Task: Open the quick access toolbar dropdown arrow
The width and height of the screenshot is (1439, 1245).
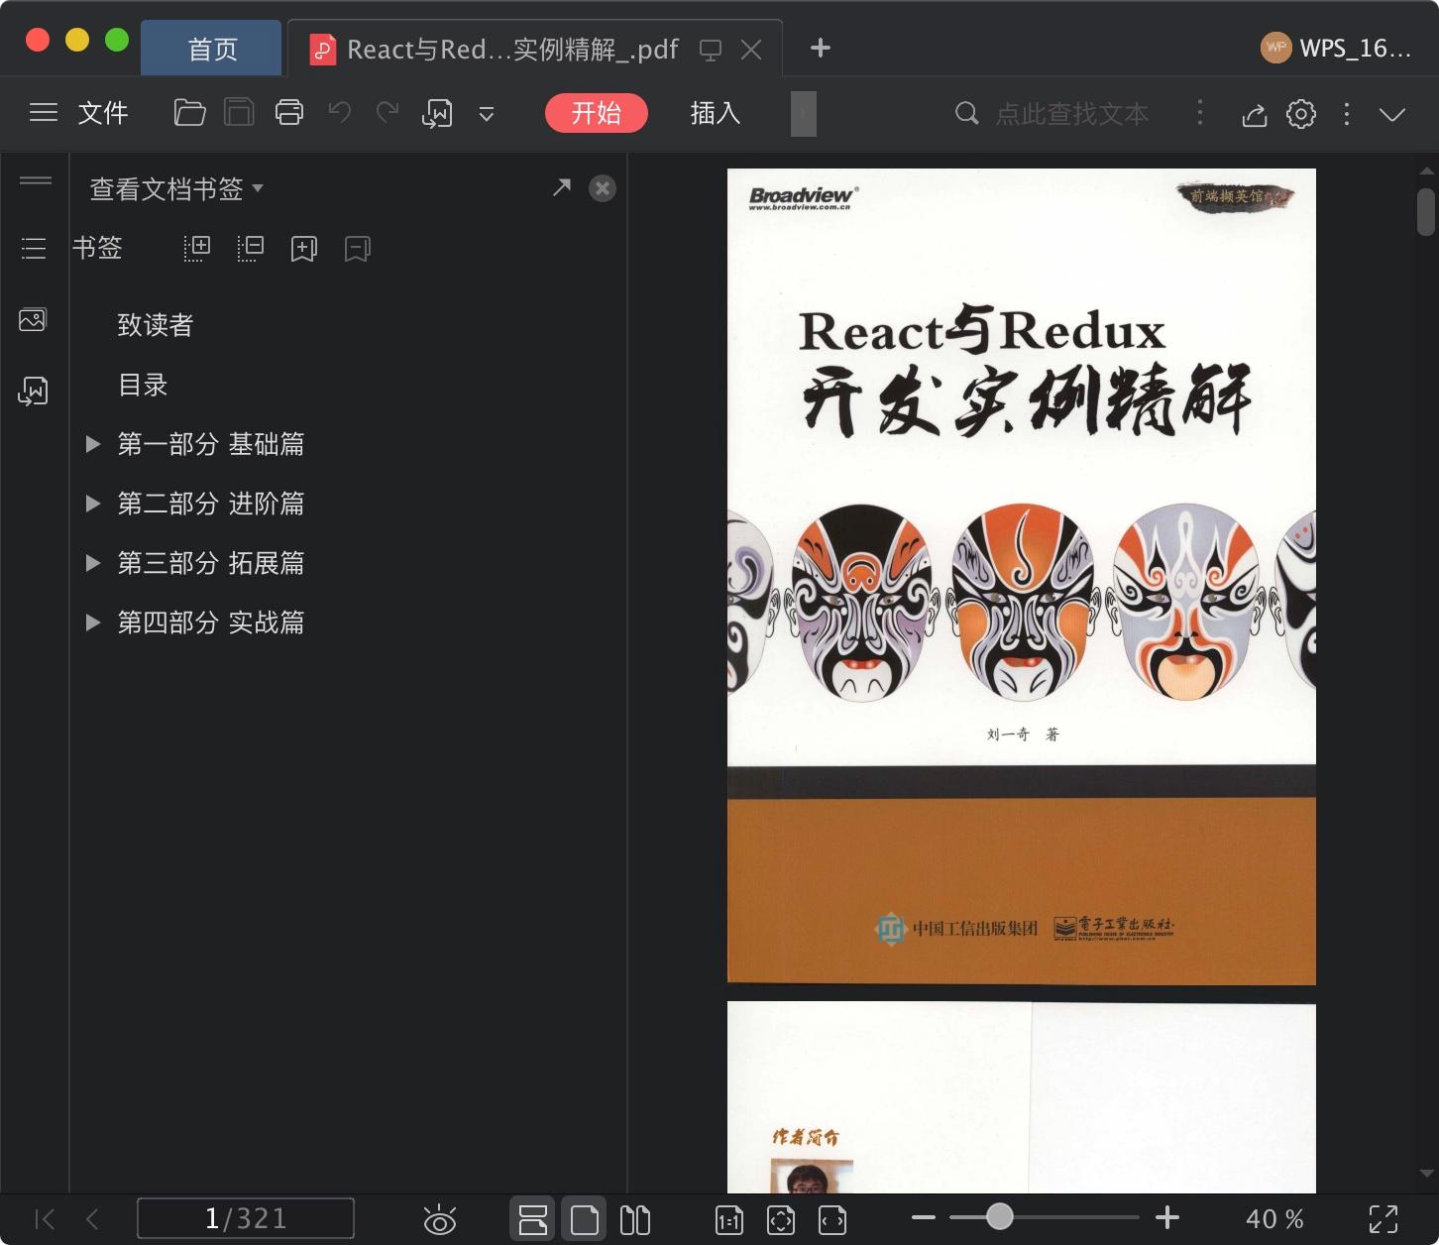Action: pos(487,114)
